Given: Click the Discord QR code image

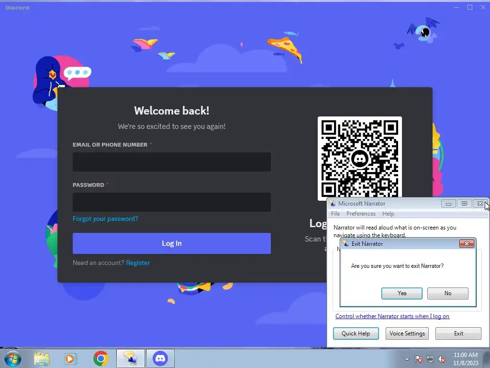Looking at the screenshot, I should coord(360,158).
